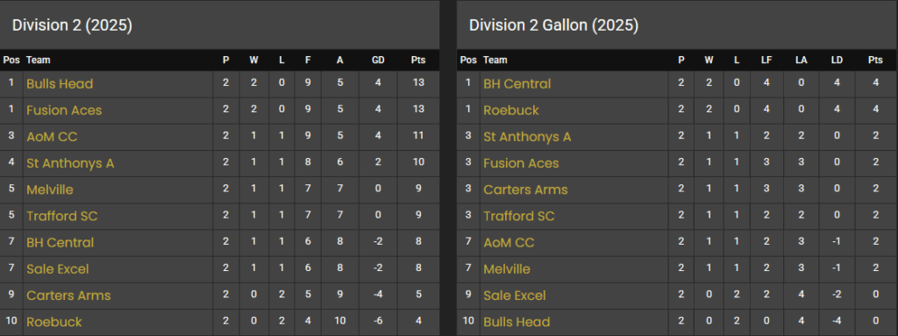The image size is (898, 336).
Task: Click the GD column header
Action: coord(378,61)
